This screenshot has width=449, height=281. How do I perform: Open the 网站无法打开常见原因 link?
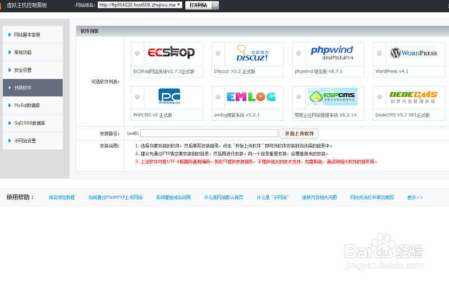pyautogui.click(x=372, y=197)
